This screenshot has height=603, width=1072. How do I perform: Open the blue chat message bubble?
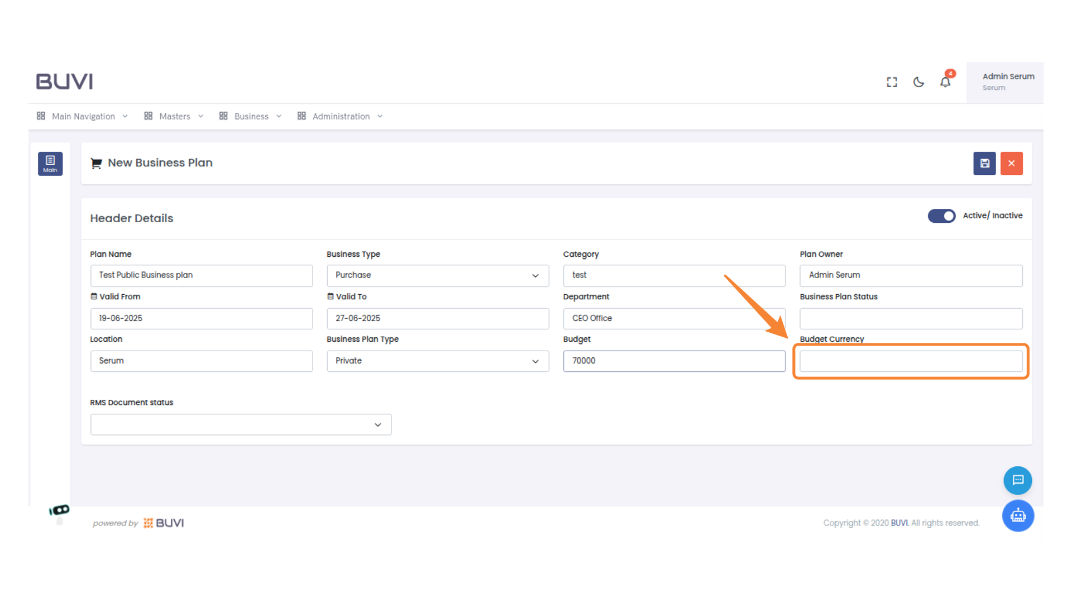[x=1017, y=480]
